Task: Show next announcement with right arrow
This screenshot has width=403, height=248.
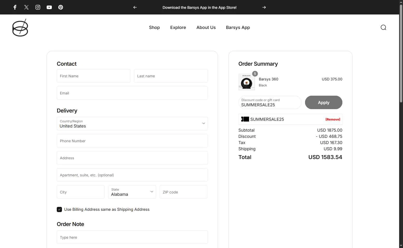Action: click(x=264, y=7)
